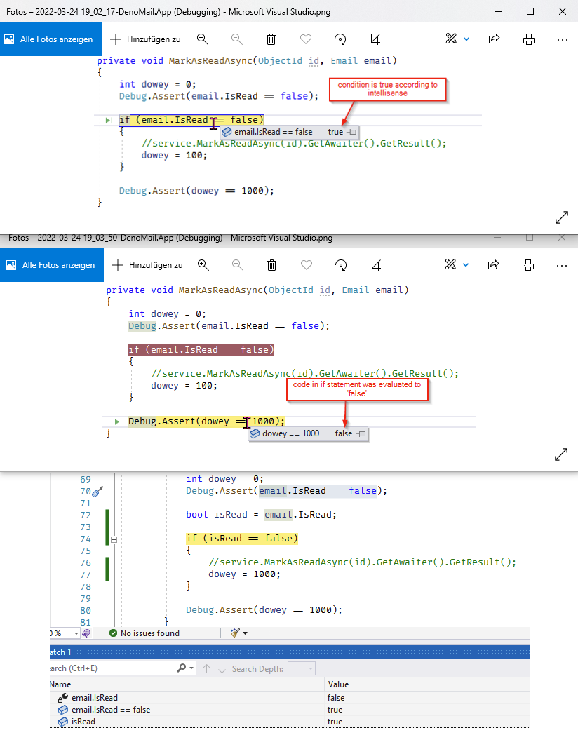Share the photo from the upper Photos window
Viewport: 578px width, 742px height.
[x=494, y=39]
